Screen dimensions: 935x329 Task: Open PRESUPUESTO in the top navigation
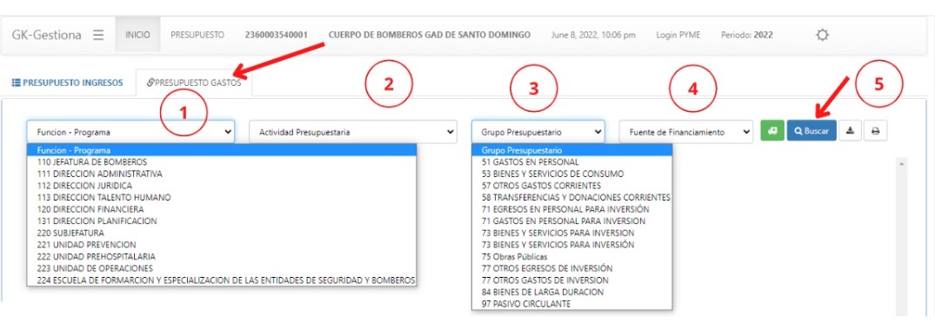(197, 35)
